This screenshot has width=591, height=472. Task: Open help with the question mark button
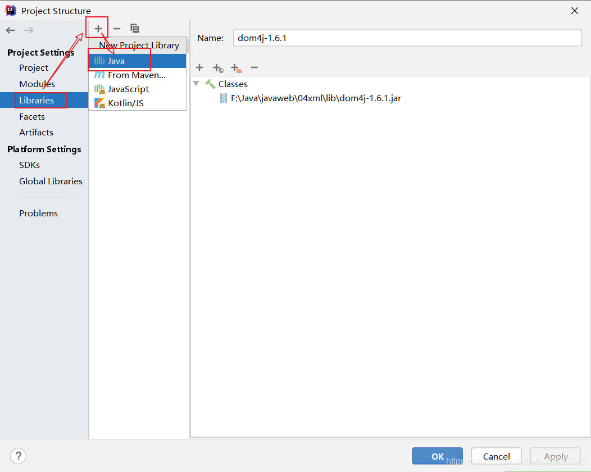point(18,456)
